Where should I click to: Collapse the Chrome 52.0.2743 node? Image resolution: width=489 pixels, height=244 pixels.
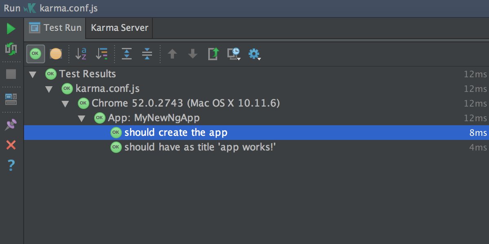(66, 104)
